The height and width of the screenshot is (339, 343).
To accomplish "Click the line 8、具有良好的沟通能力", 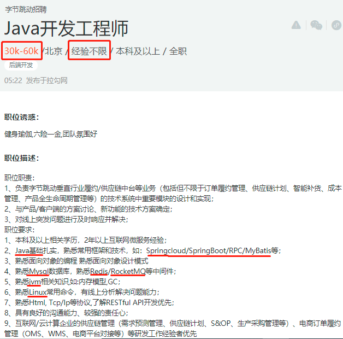I will click(x=66, y=313).
